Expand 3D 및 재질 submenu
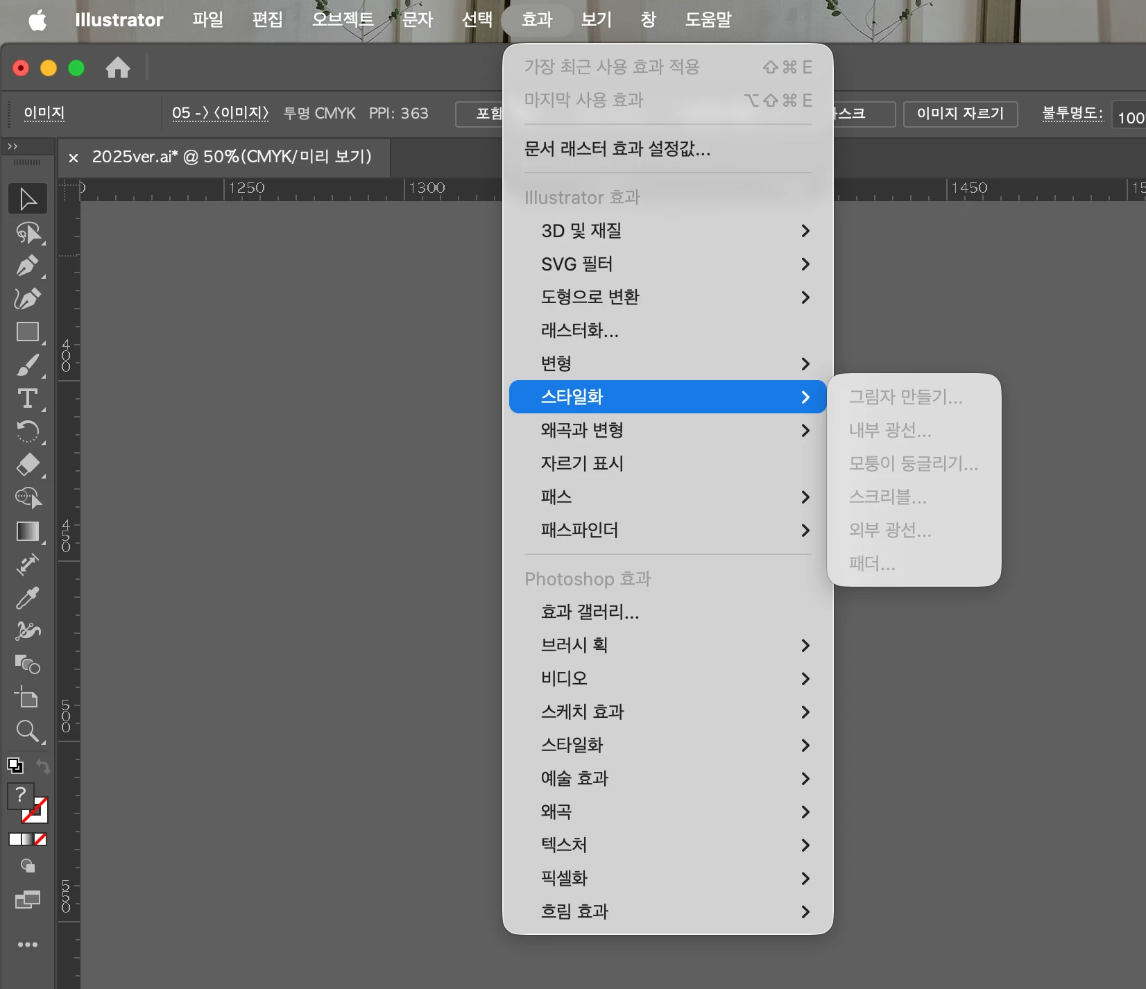This screenshot has width=1146, height=989. tap(667, 230)
